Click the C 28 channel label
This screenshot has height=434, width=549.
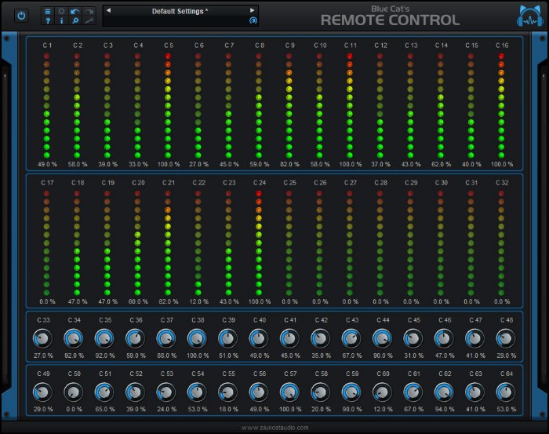380,183
